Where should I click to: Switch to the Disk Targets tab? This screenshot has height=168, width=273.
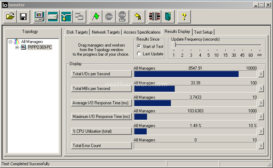click(x=77, y=32)
